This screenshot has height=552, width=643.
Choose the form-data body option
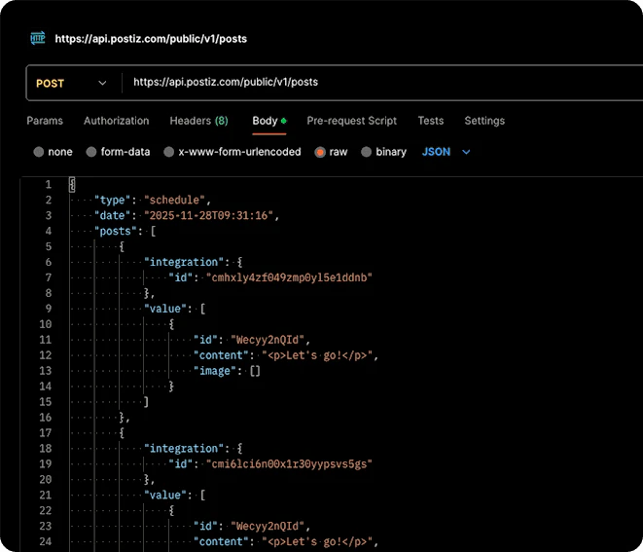[91, 152]
